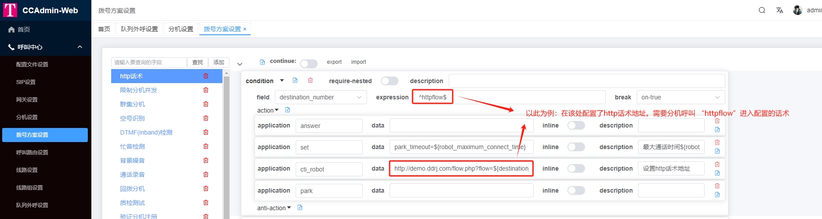Delete the http话术 dialplan entry
Viewport: 822px width, 219px height.
point(206,76)
